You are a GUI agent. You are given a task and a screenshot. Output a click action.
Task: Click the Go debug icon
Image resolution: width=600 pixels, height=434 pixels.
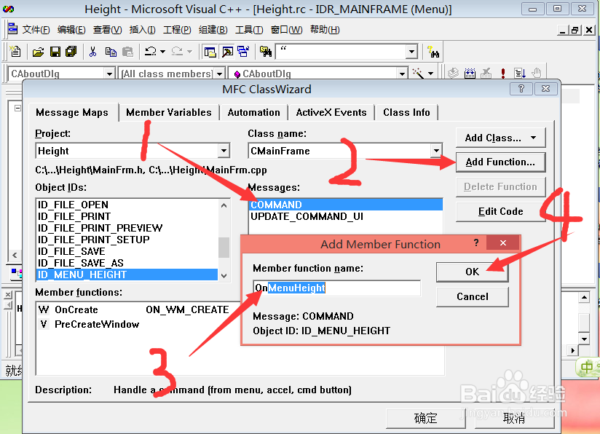point(520,73)
